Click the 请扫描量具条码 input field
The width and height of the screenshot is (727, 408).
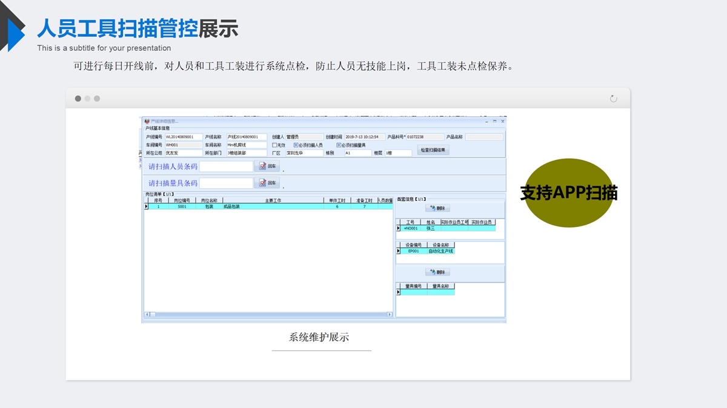(226, 183)
